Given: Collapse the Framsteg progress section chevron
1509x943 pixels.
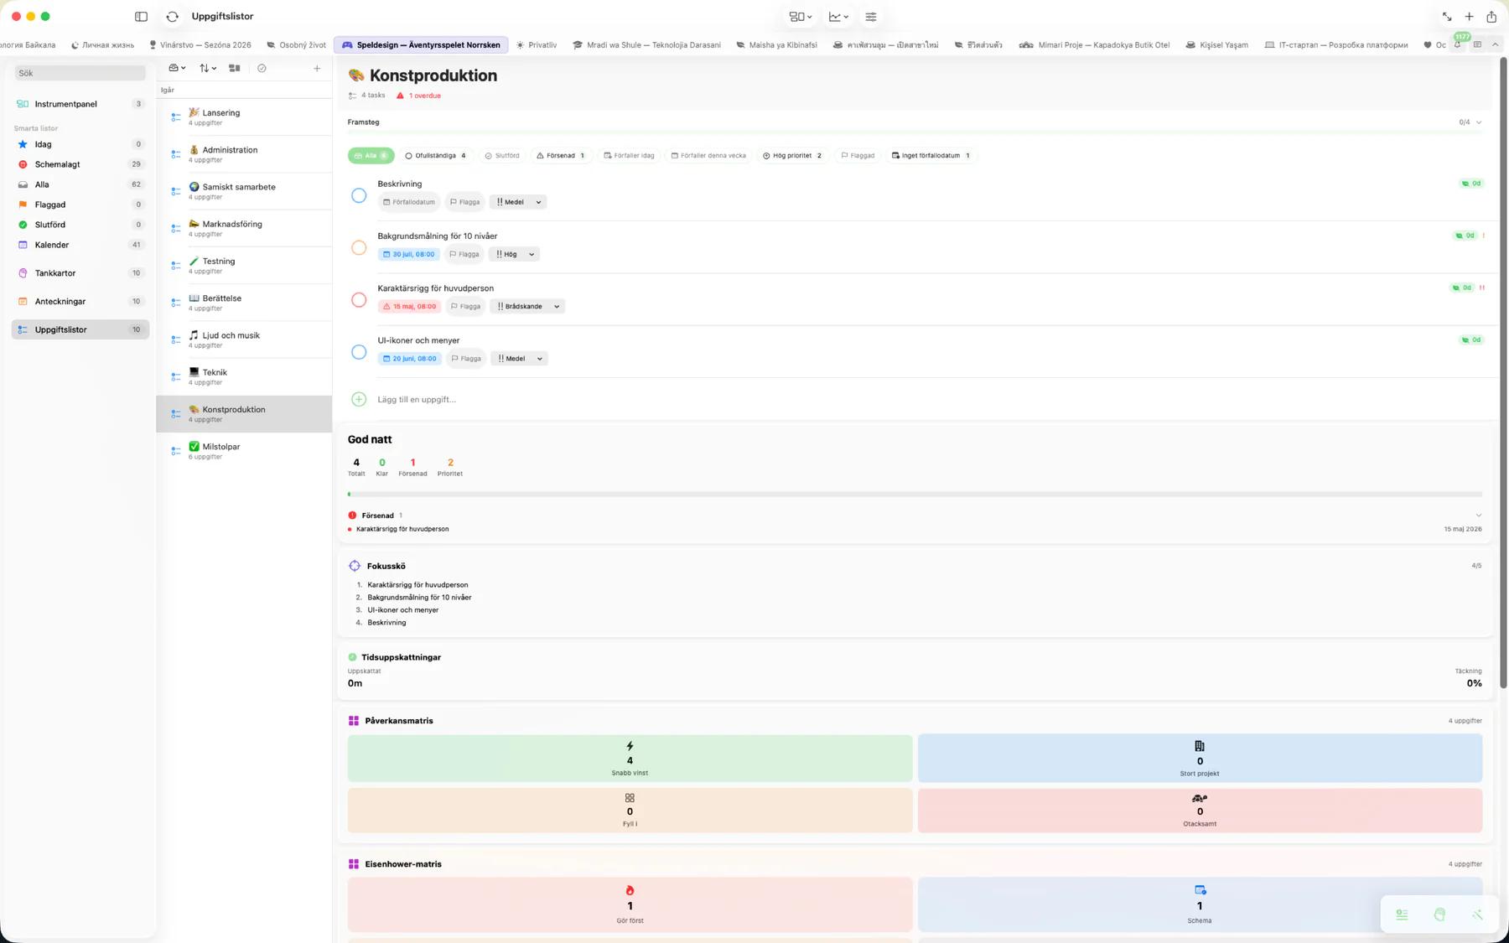Looking at the screenshot, I should [x=1479, y=122].
